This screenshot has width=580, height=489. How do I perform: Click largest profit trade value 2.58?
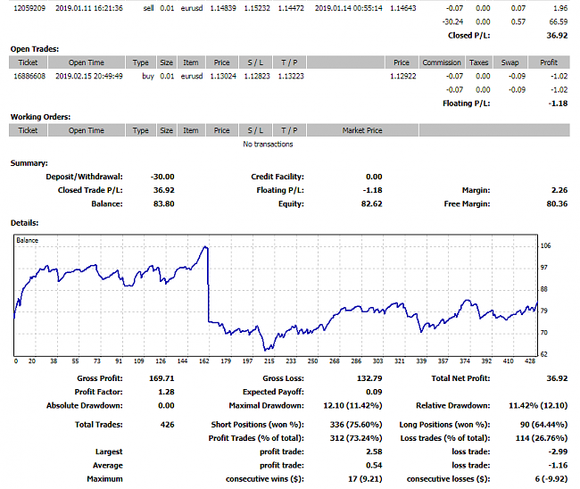click(x=374, y=452)
